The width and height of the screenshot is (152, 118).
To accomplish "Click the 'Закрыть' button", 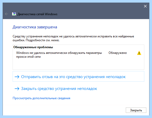I will [x=136, y=110].
